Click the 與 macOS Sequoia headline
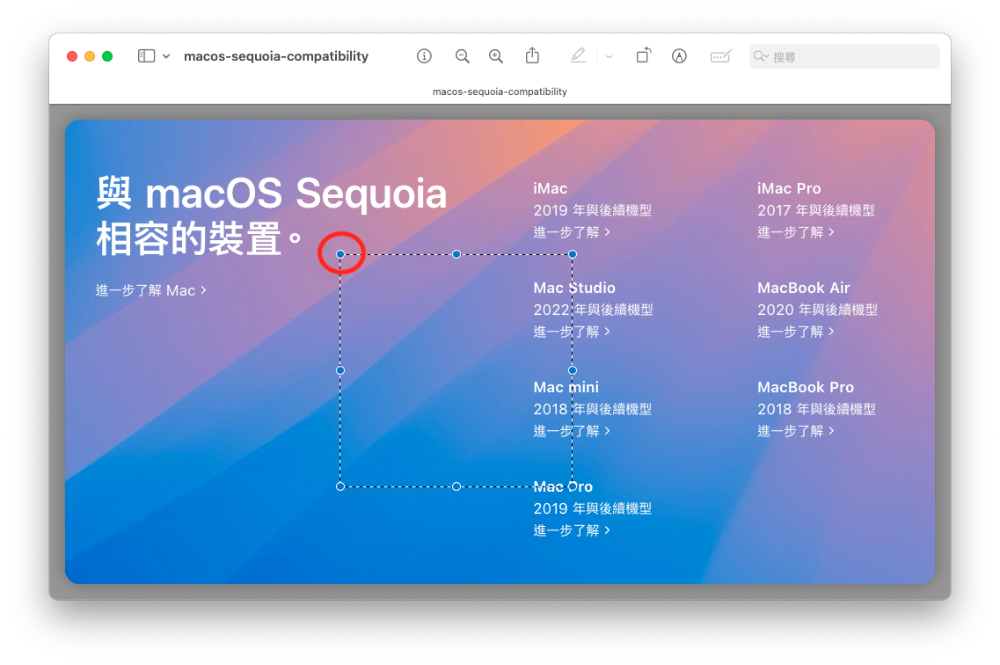The height and width of the screenshot is (665, 1000). coord(272,194)
